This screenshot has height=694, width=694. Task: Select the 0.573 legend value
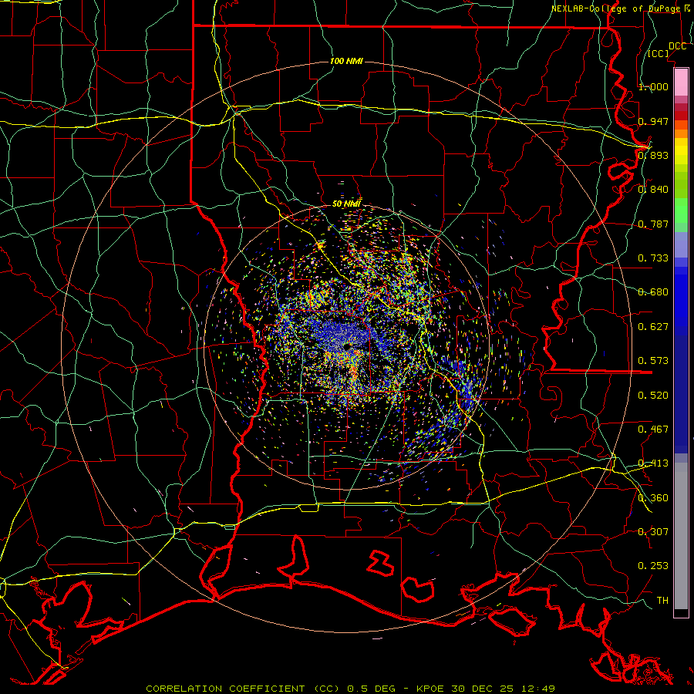coord(653,361)
